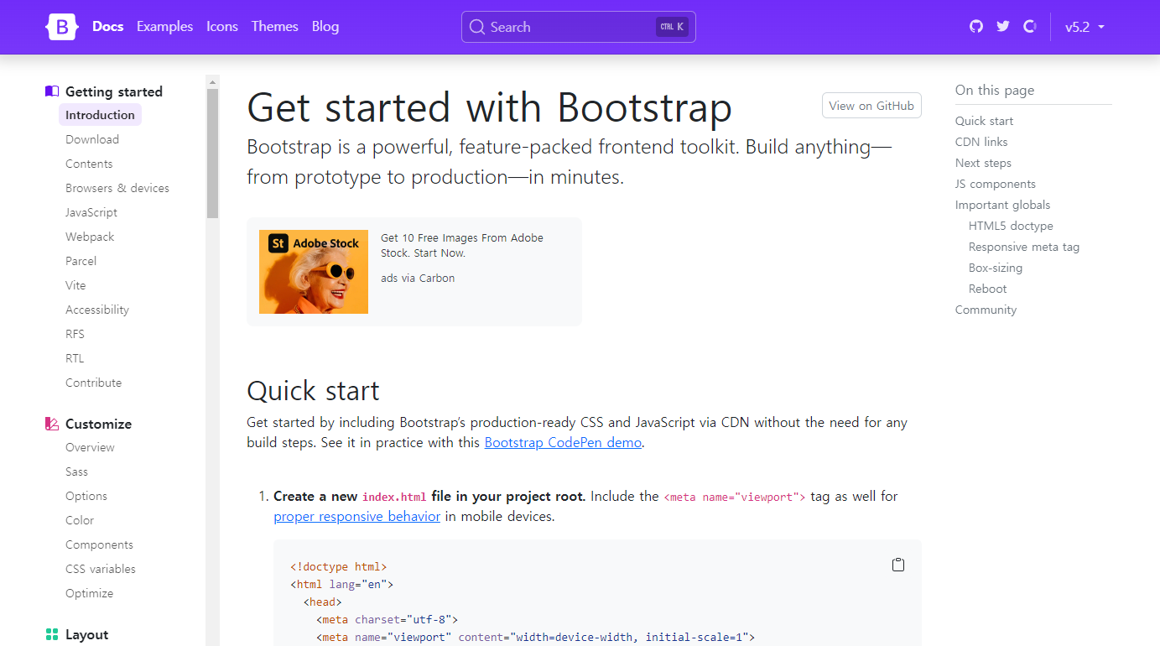Open the Options sidebar page
The image size is (1160, 646).
pyautogui.click(x=86, y=496)
